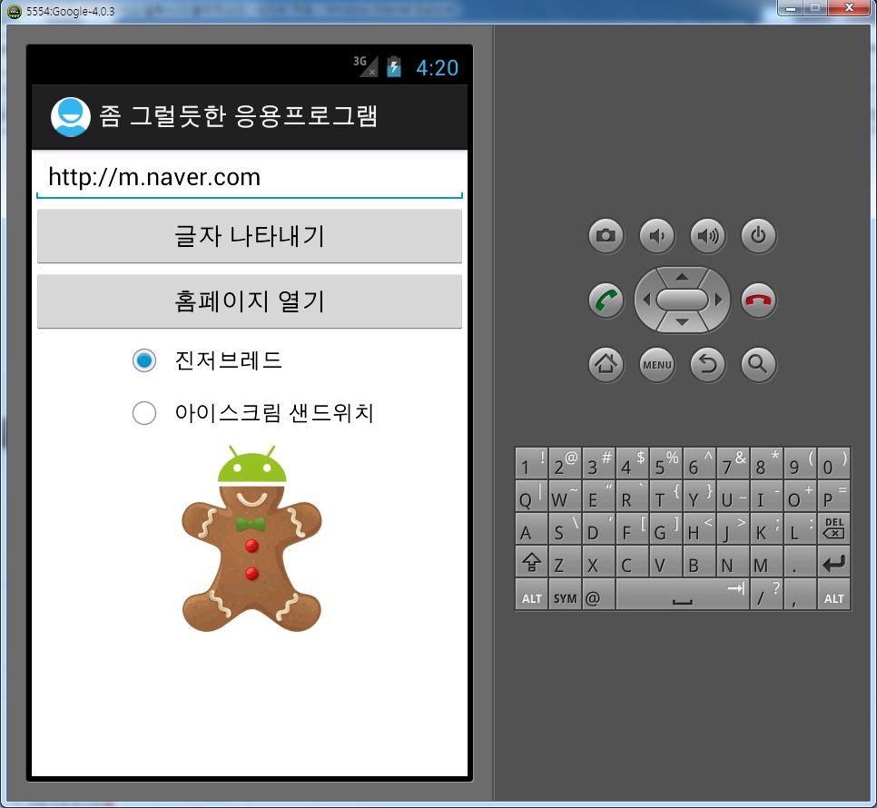Click the title 좀 그럴듯한 응용프로그램
Screen dimensions: 877x808
pos(239,116)
